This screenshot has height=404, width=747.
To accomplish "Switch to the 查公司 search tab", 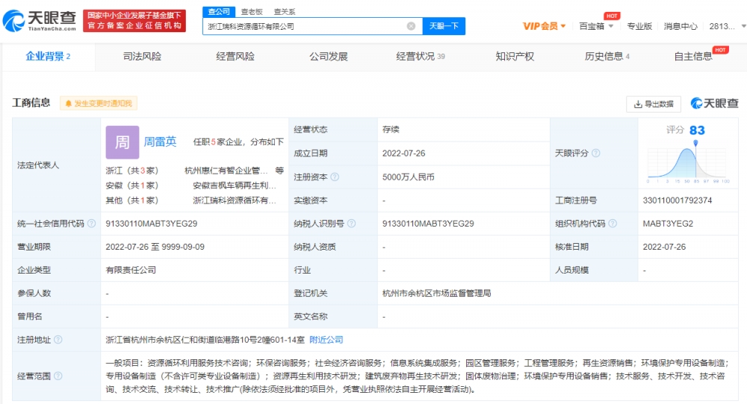I will pyautogui.click(x=219, y=11).
